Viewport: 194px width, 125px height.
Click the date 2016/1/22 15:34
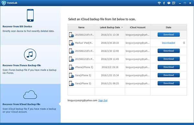pyautogui.click(x=110, y=75)
